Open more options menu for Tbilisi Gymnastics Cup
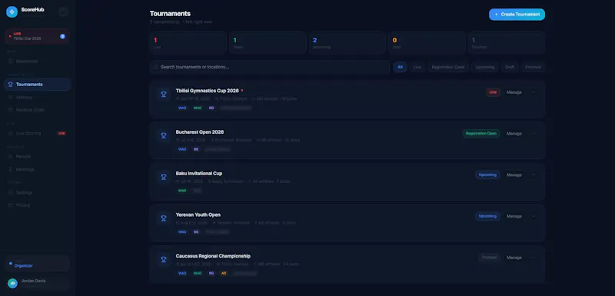 point(533,92)
